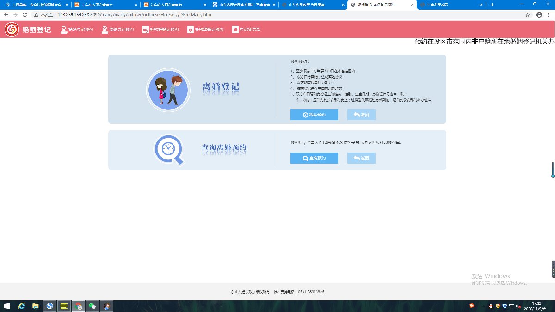The width and height of the screenshot is (555, 312).
Task: Reload the page with the refresh icon
Action: 24,14
